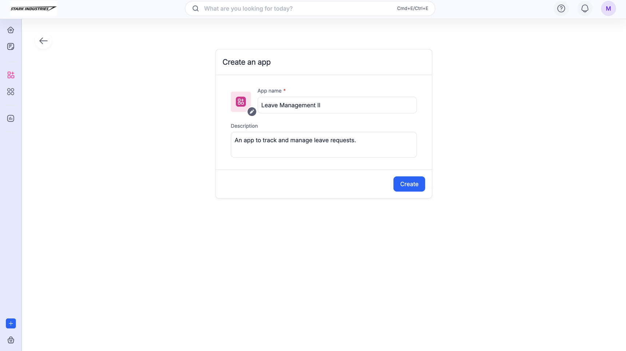The height and width of the screenshot is (351, 626).
Task: Go to the Home icon in sidebar
Action: (11, 30)
